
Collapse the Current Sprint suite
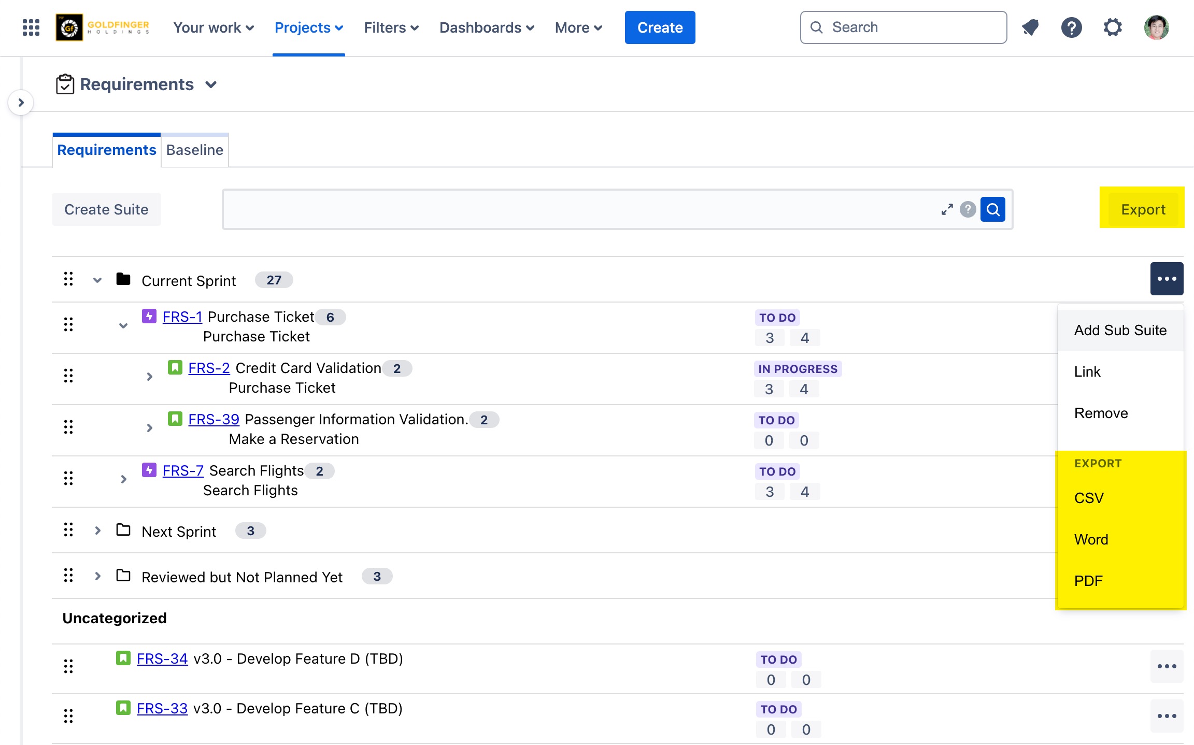(96, 280)
